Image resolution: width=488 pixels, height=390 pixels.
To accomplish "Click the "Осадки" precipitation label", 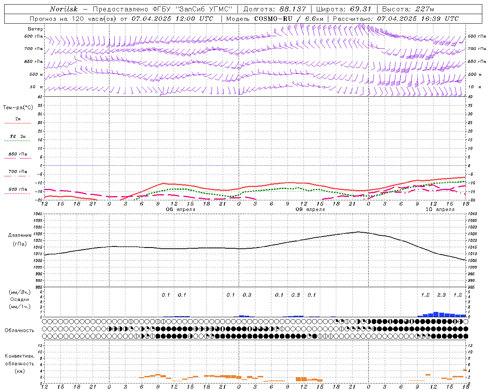I will (x=20, y=299).
